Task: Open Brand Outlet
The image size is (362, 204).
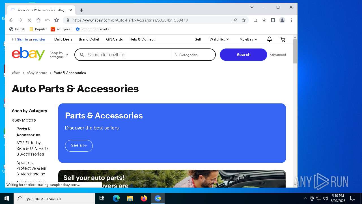Action: coord(89,39)
